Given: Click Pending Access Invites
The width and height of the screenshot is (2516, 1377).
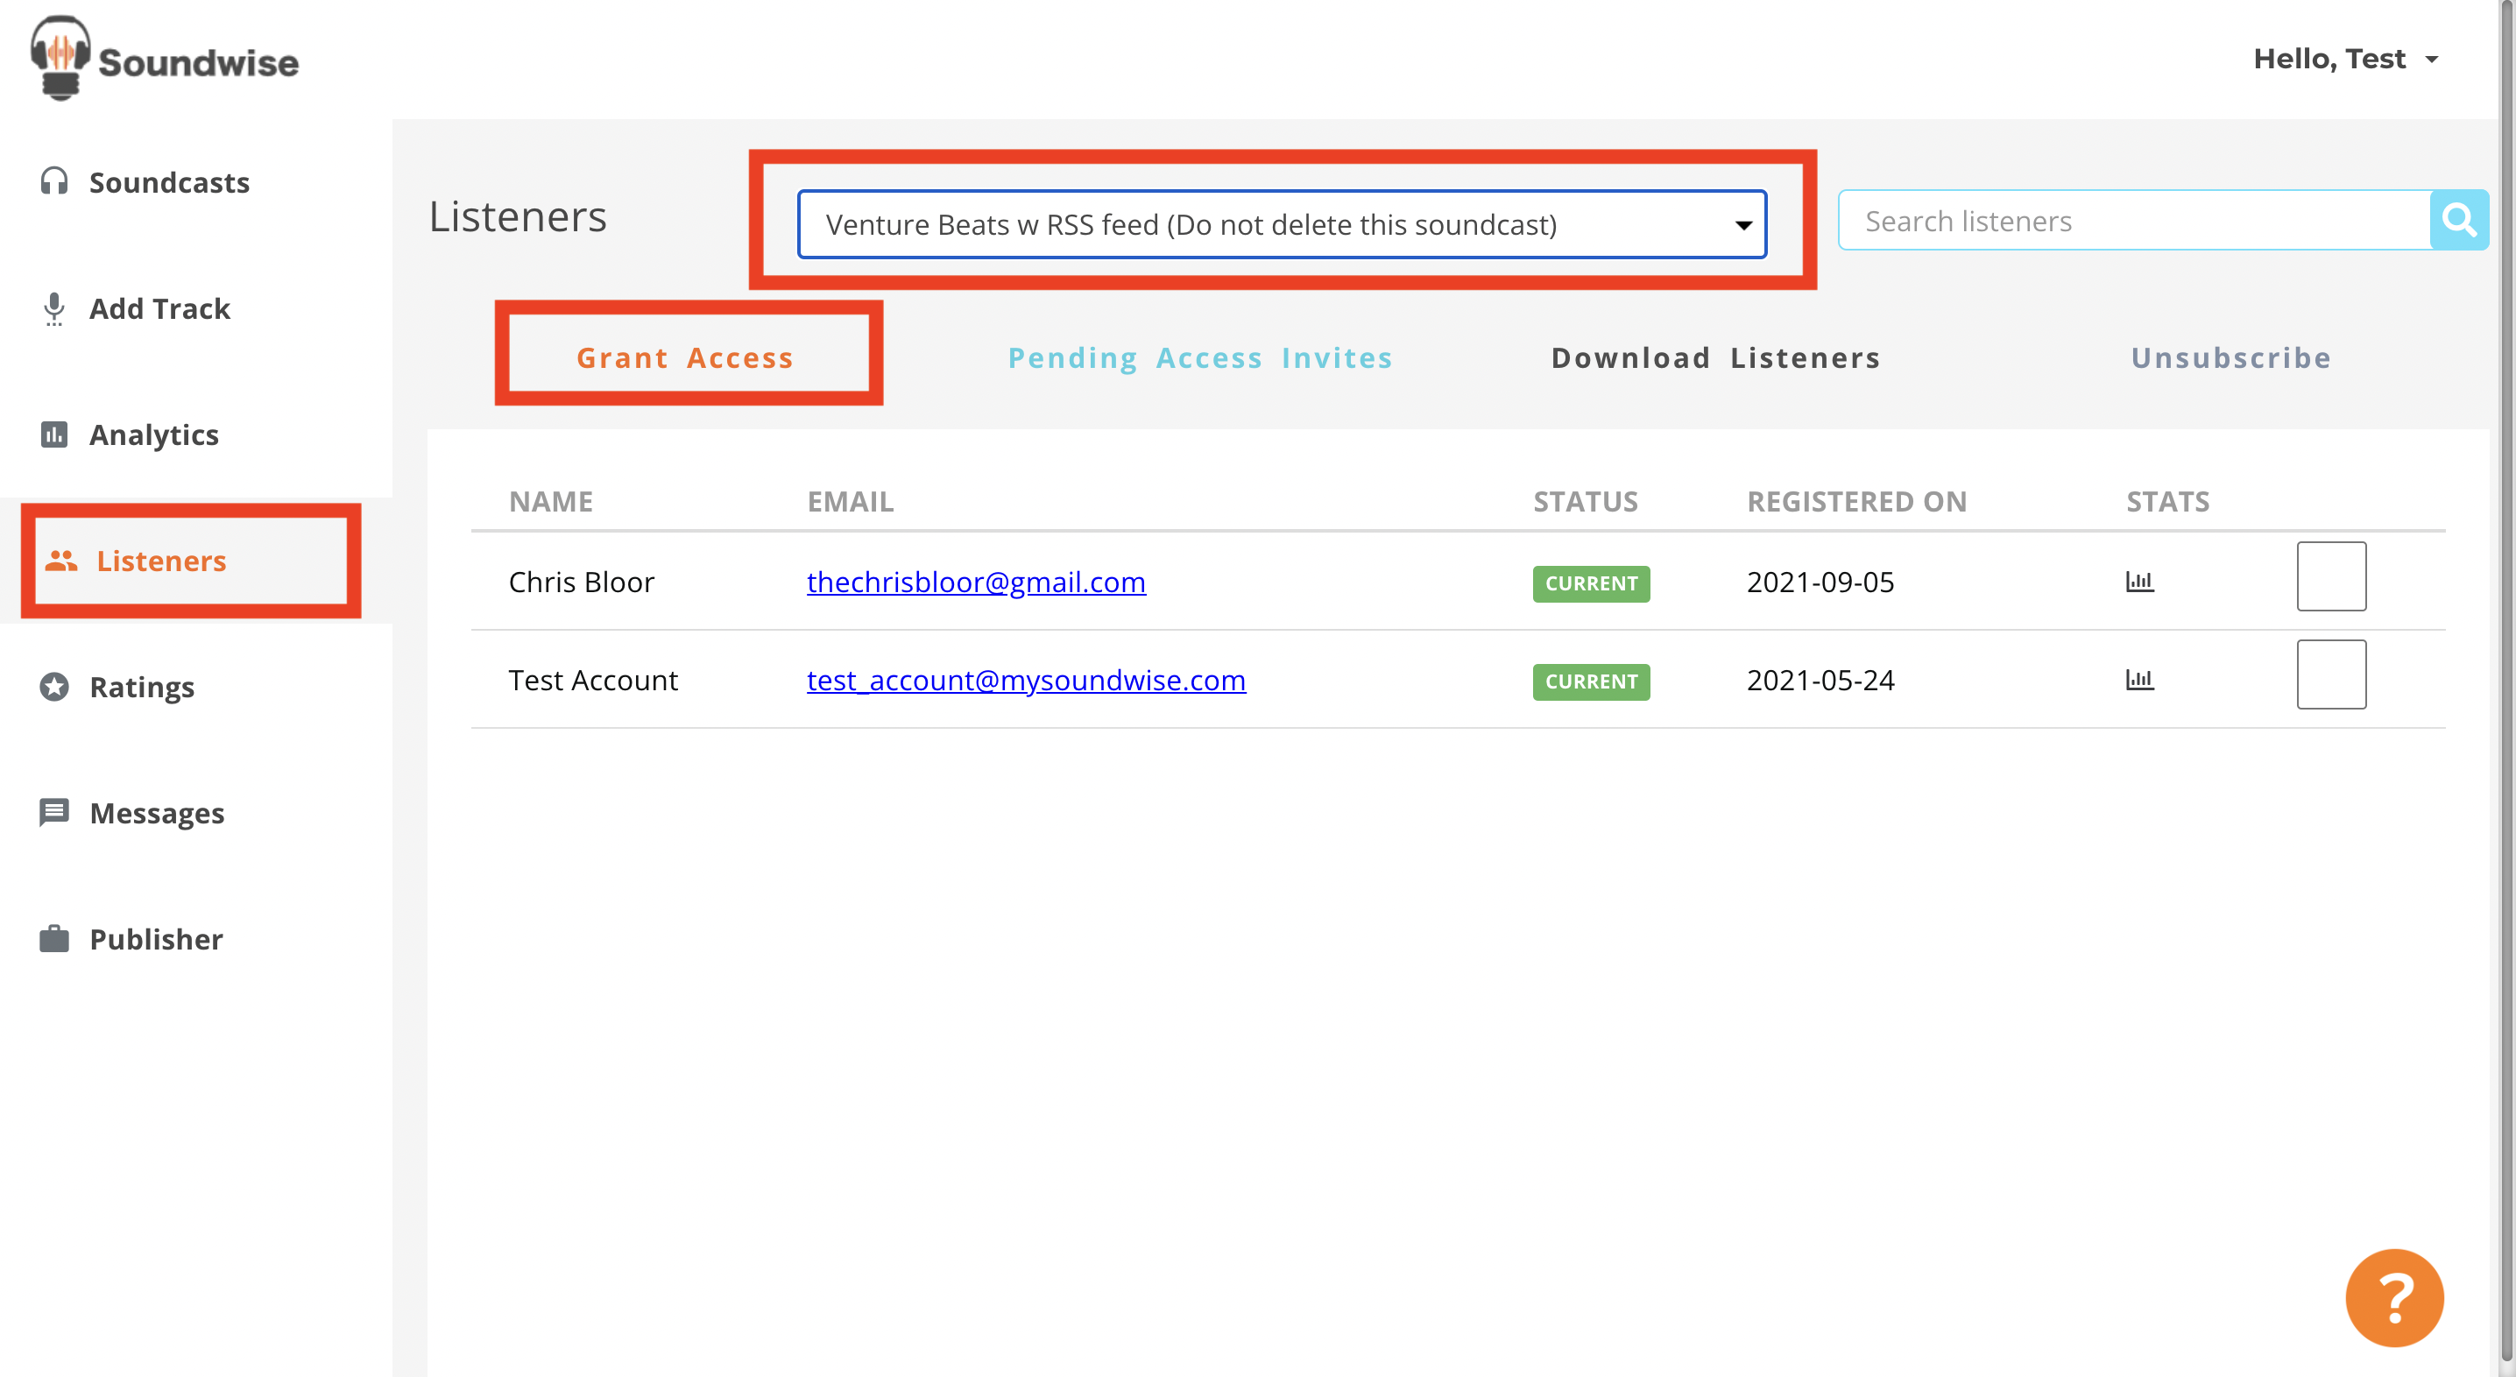Looking at the screenshot, I should point(1200,357).
